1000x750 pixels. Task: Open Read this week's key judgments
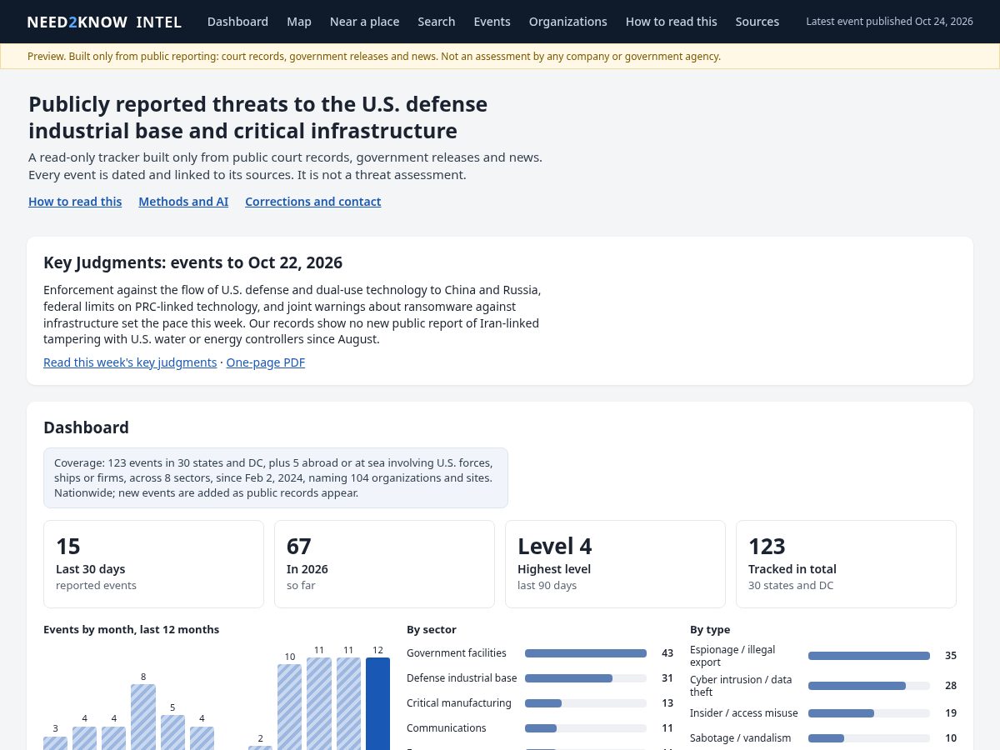coord(130,362)
